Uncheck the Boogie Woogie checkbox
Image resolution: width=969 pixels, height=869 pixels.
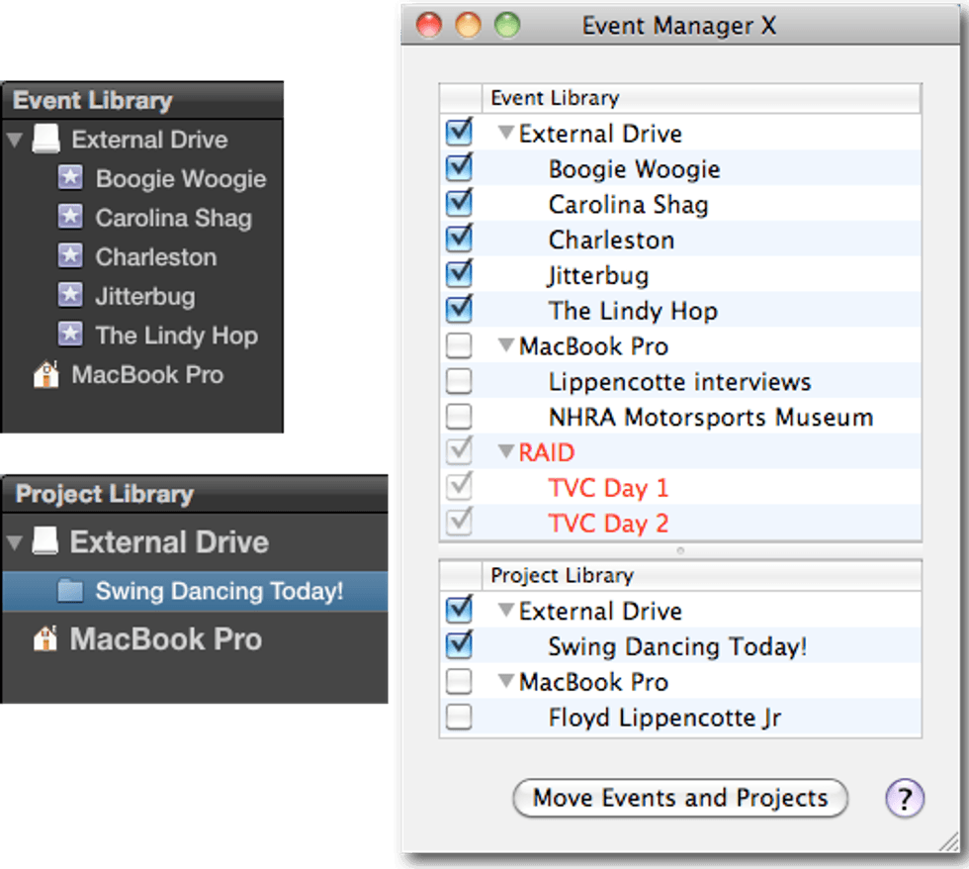tap(459, 168)
